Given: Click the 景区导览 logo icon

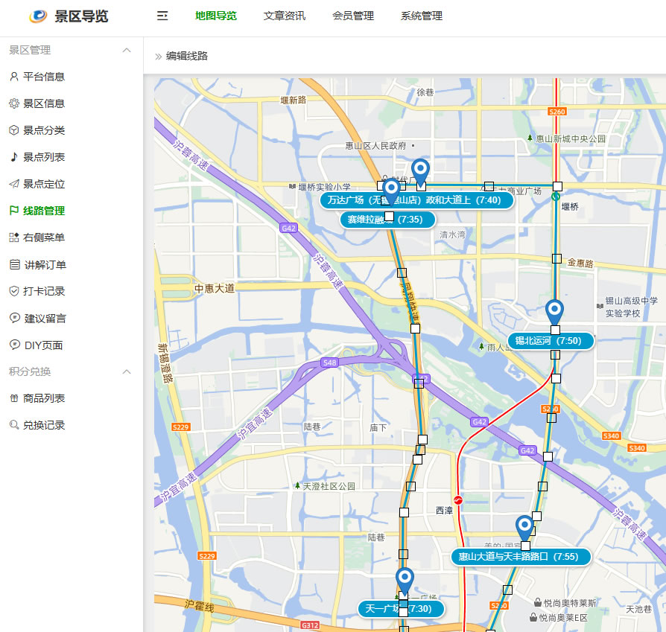Looking at the screenshot, I should point(39,16).
